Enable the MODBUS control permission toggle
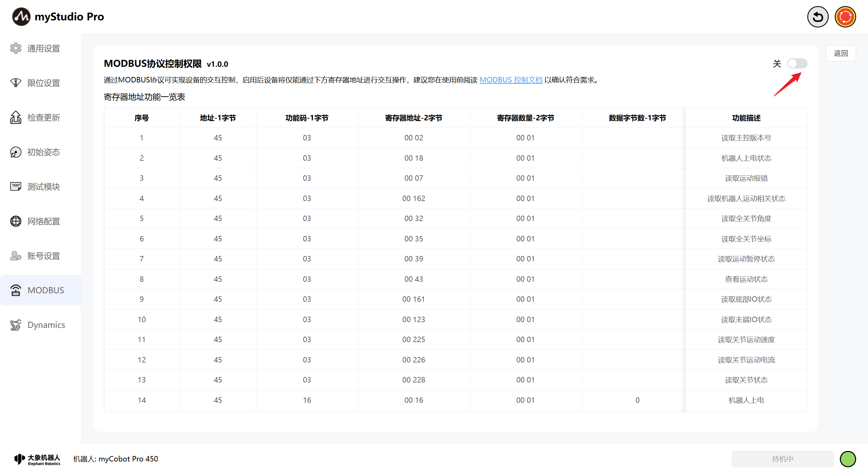 (797, 63)
